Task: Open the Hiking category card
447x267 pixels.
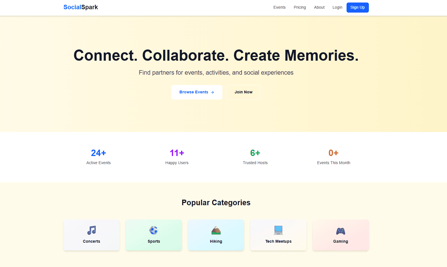Action: [216, 235]
